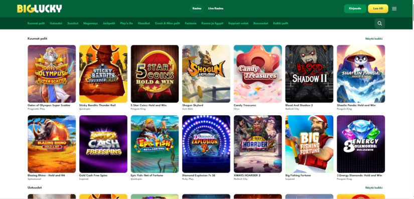Screen dimensions: 414x199
Task: Open the Rooma ja Egypti category
Action: [x=212, y=23]
